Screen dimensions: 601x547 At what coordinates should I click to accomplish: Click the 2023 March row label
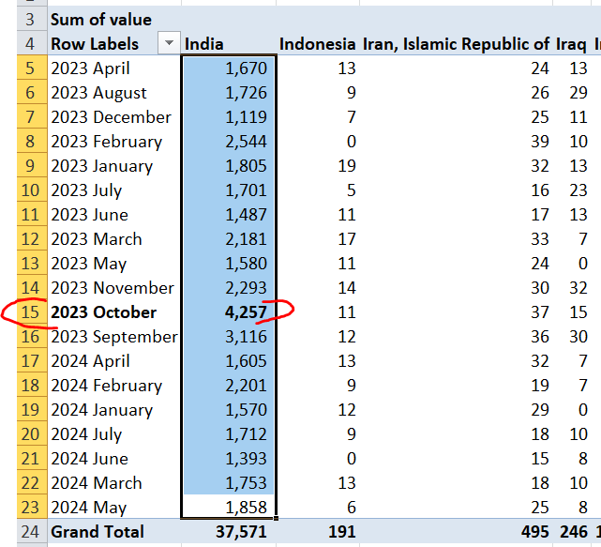pyautogui.click(x=97, y=239)
